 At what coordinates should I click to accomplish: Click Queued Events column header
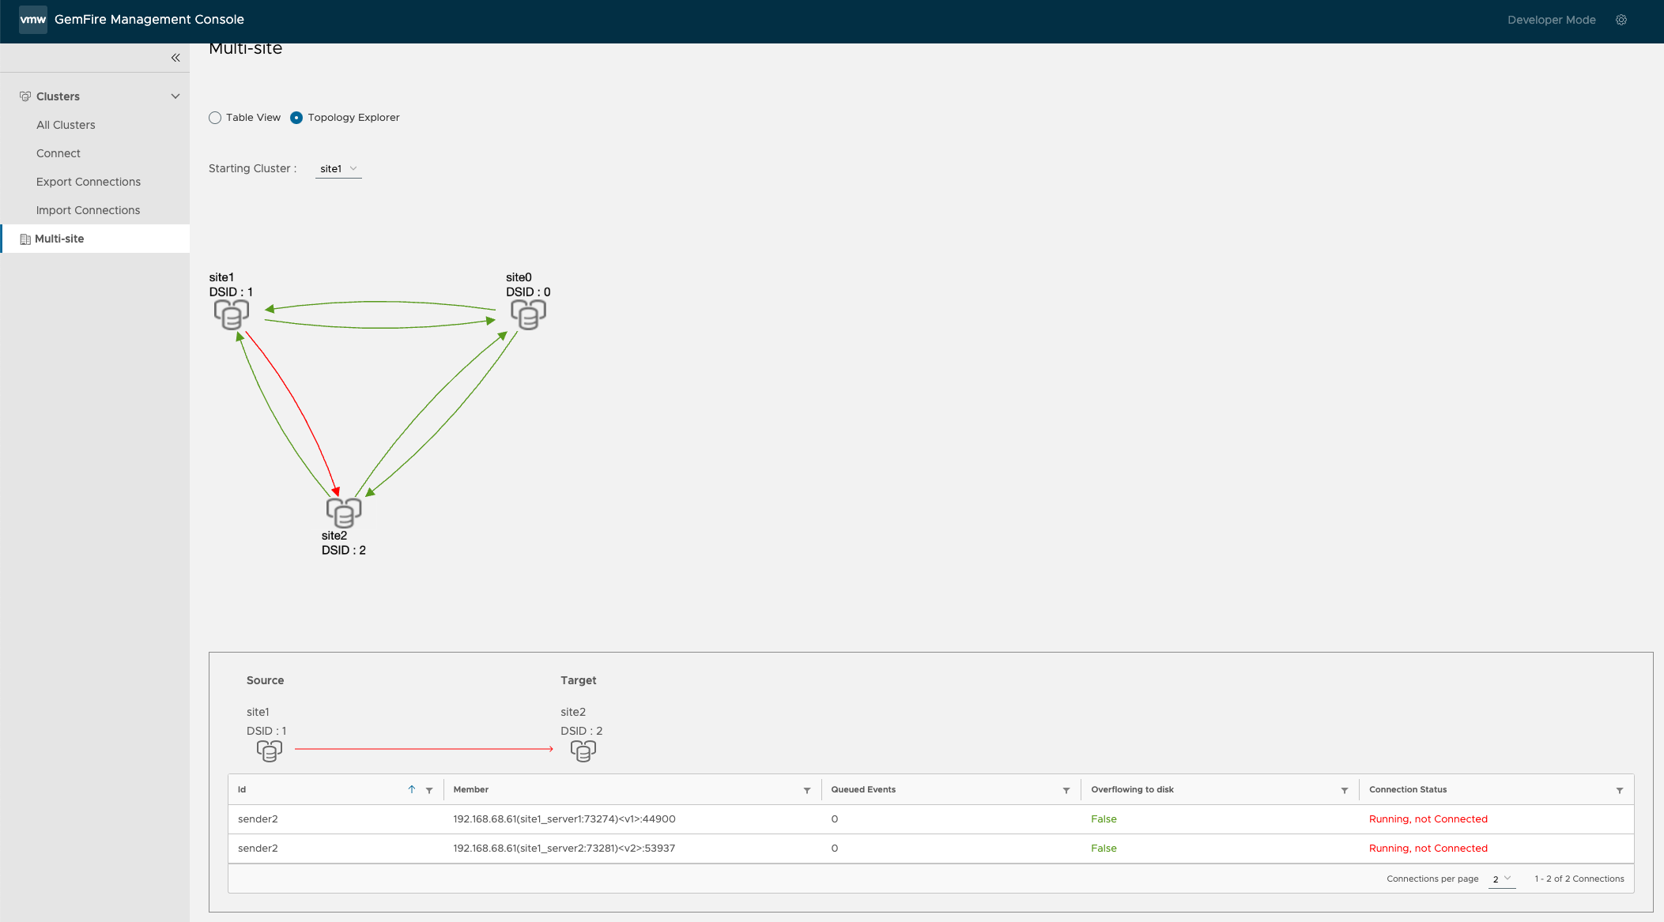[863, 789]
